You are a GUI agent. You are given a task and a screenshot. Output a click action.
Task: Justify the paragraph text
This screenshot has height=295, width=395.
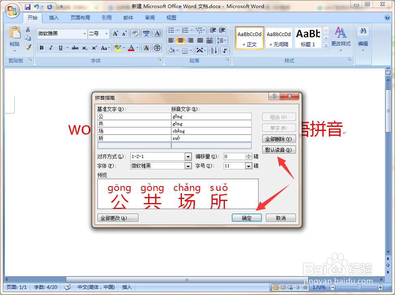click(x=200, y=40)
